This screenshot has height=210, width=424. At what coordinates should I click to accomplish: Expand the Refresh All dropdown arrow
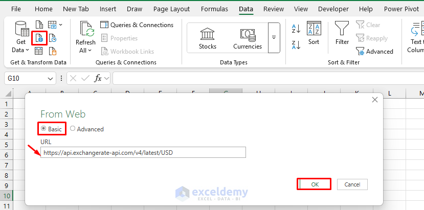(90, 50)
